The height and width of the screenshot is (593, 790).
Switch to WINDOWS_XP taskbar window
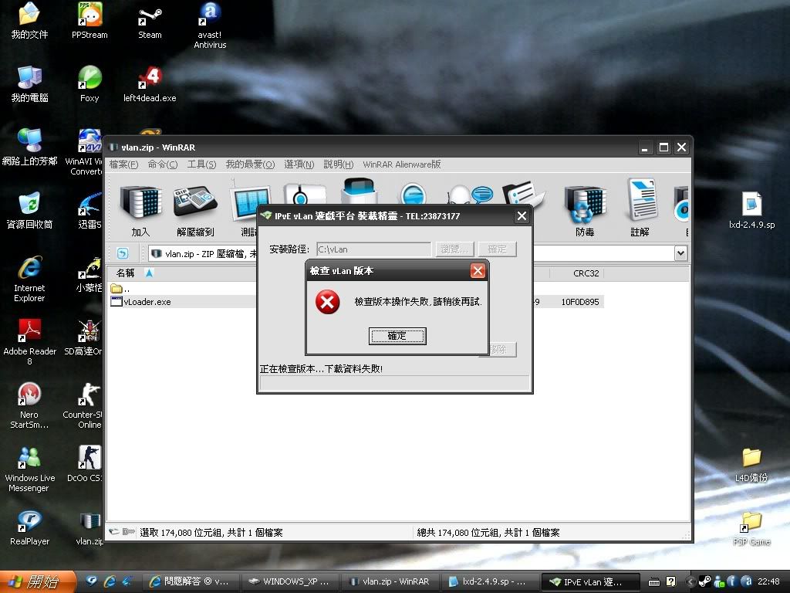[289, 581]
